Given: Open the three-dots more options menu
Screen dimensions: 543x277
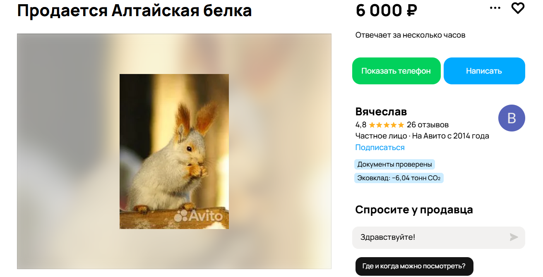Looking at the screenshot, I should click(x=495, y=8).
